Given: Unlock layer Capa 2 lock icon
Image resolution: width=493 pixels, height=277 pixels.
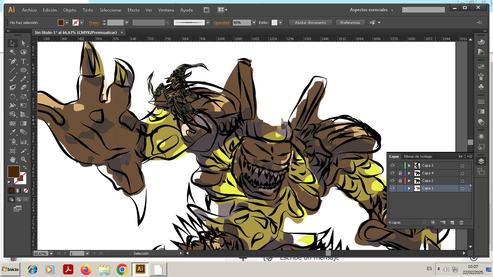Looking at the screenshot, I should point(400,181).
